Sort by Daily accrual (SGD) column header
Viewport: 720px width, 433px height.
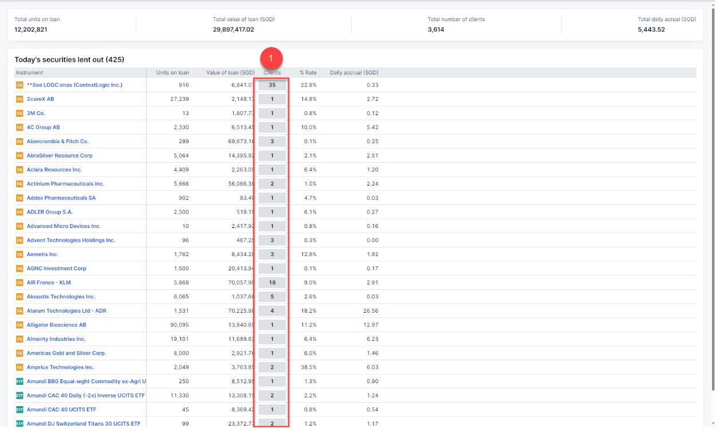click(x=353, y=73)
